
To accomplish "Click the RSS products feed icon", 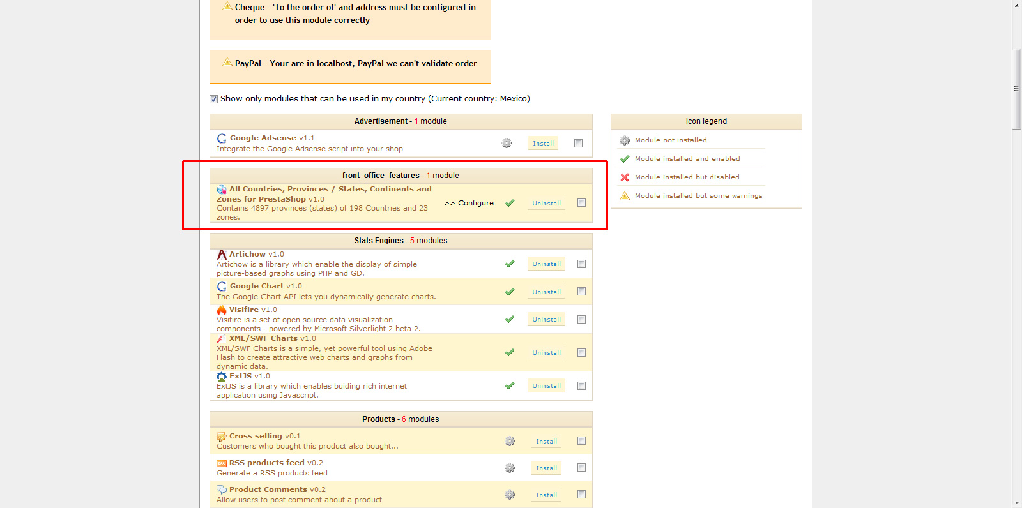I will click(x=222, y=463).
